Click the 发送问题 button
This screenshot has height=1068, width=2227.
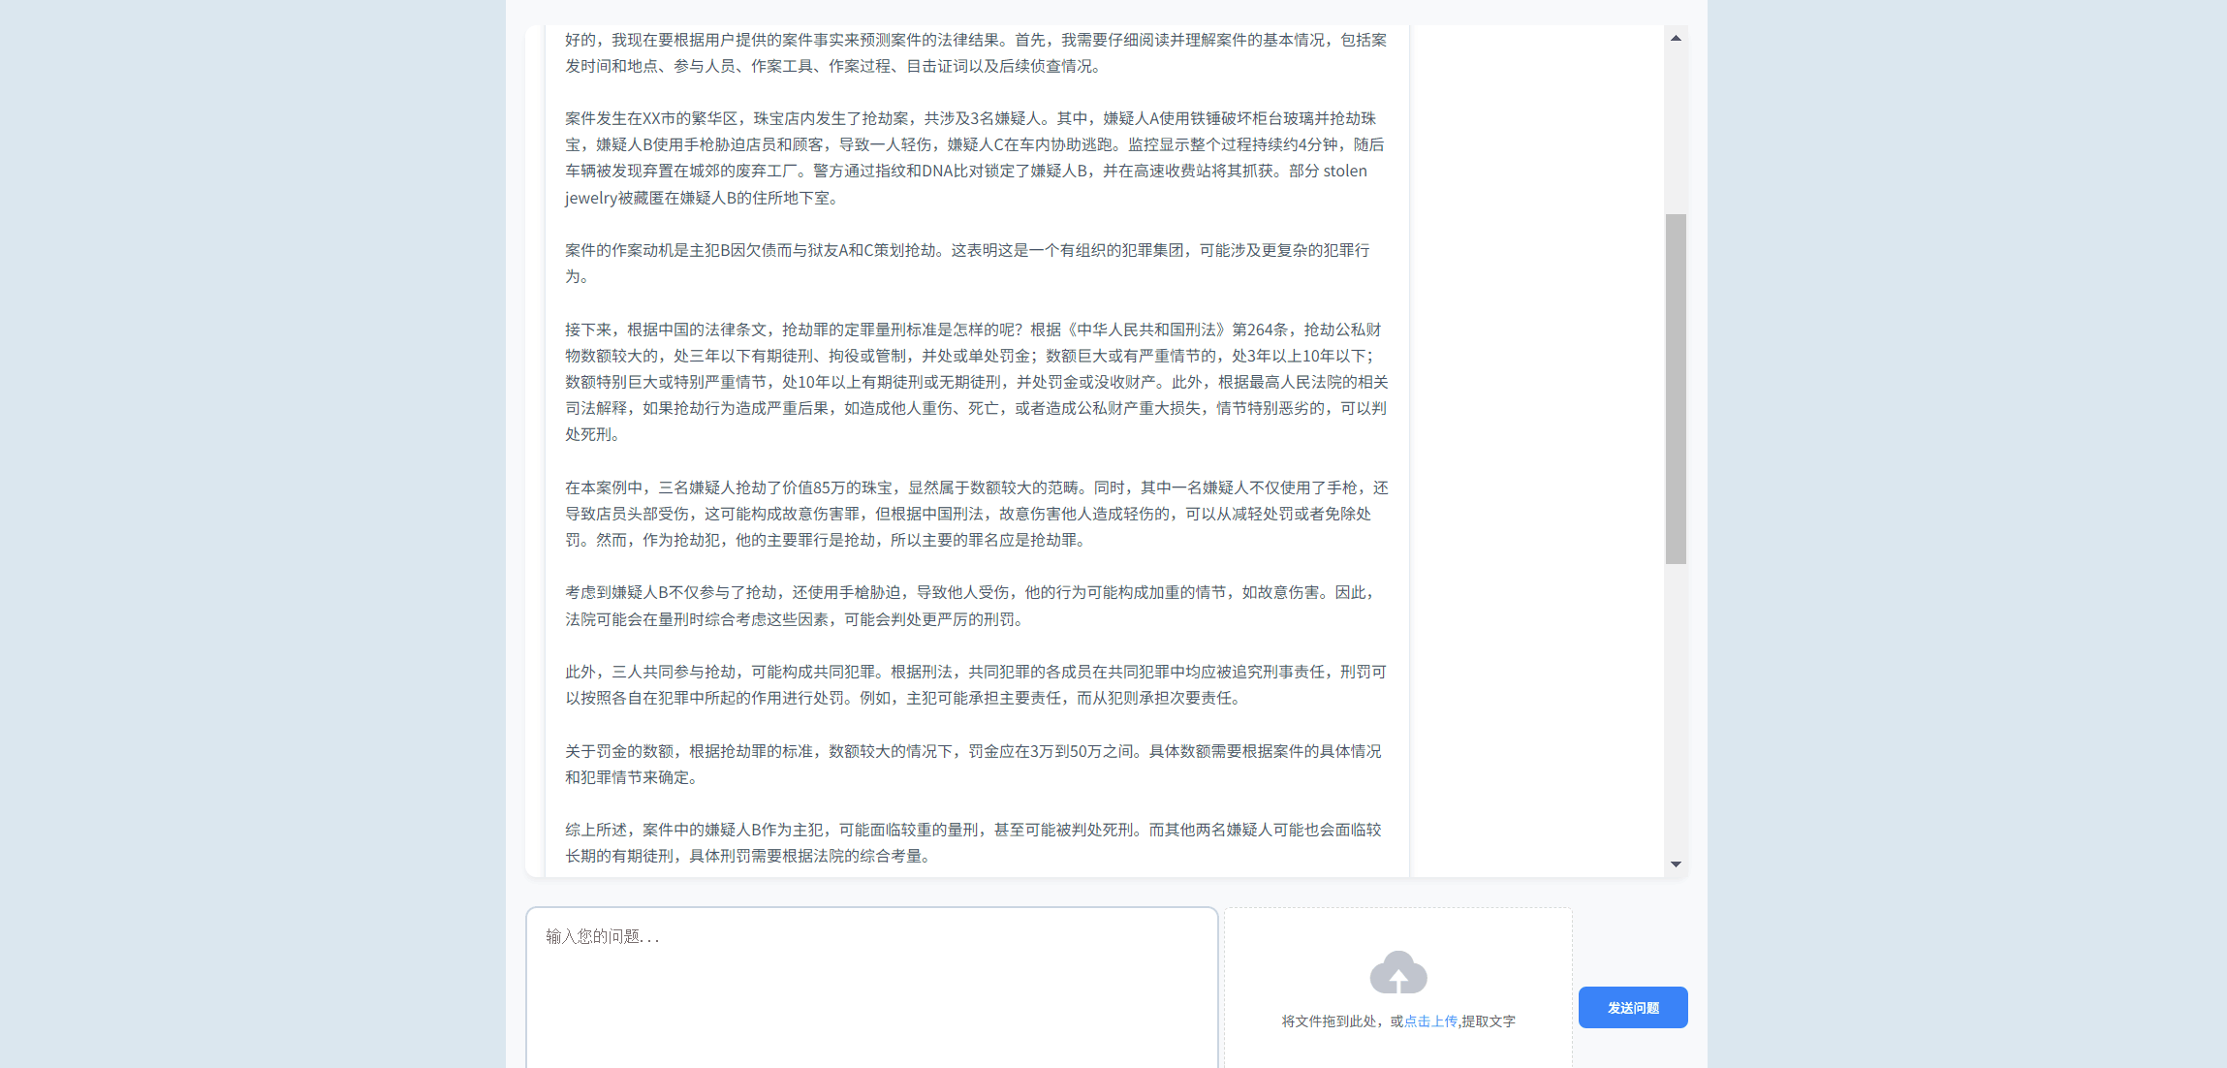[x=1633, y=1008]
